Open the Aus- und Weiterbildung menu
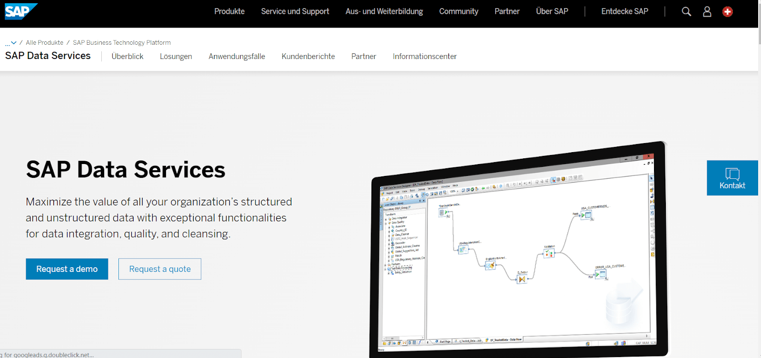Screen dimensions: 761x358 click(384, 11)
